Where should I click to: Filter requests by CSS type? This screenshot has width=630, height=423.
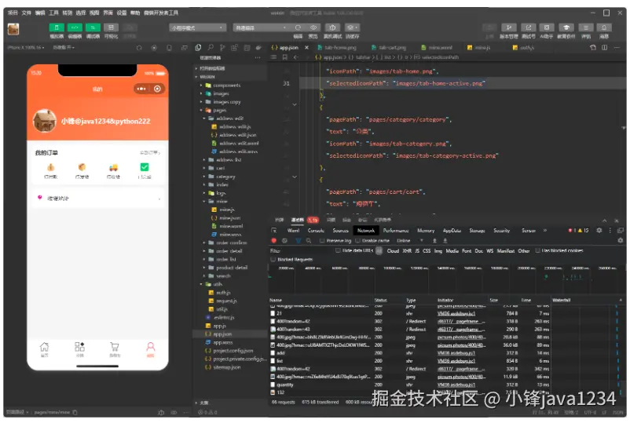click(x=427, y=250)
